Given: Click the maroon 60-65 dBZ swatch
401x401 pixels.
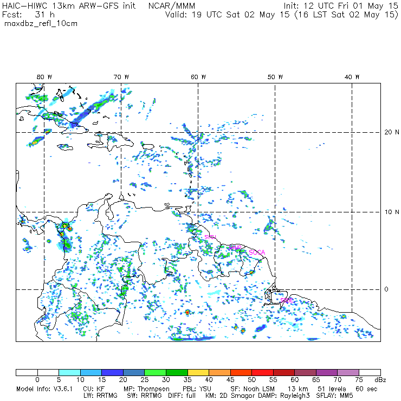Looking at the screenshot, I should (305, 372).
